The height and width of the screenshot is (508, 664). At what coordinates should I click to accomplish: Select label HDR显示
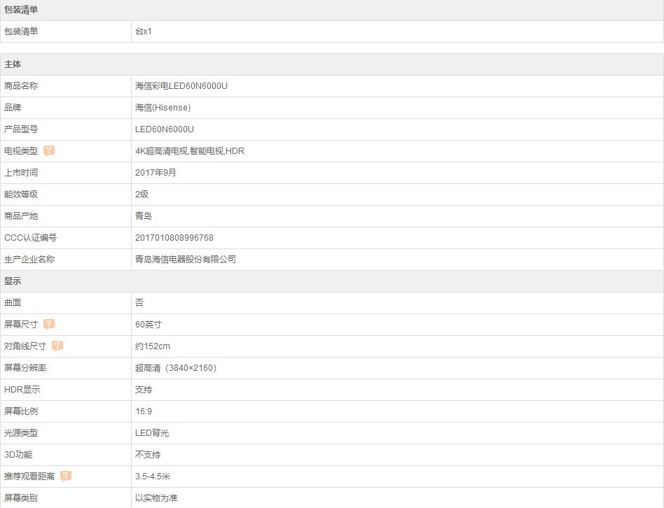22,389
